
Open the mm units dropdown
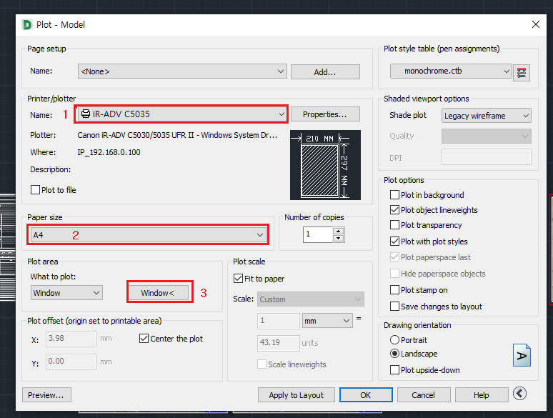point(327,321)
